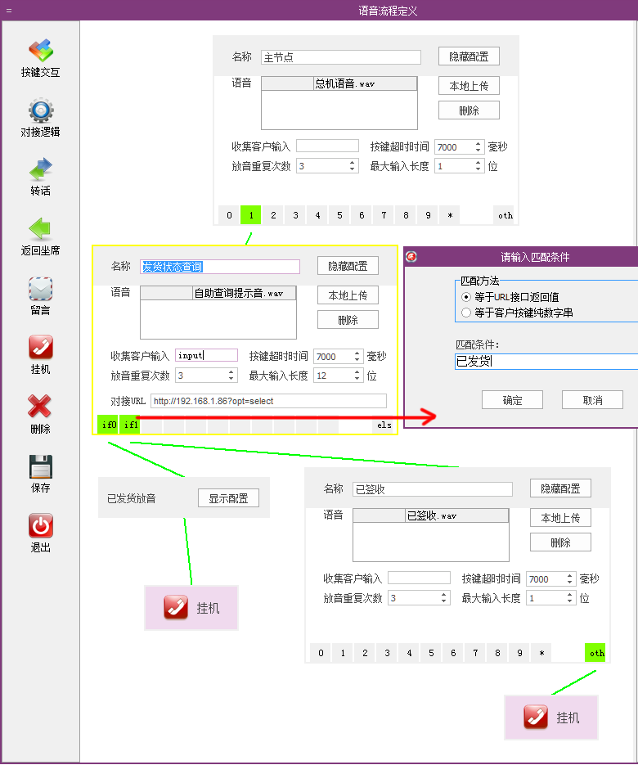The width and height of the screenshot is (638, 765).
Task: Select the 返回坐席 return-to-agent tool
Action: (x=40, y=236)
